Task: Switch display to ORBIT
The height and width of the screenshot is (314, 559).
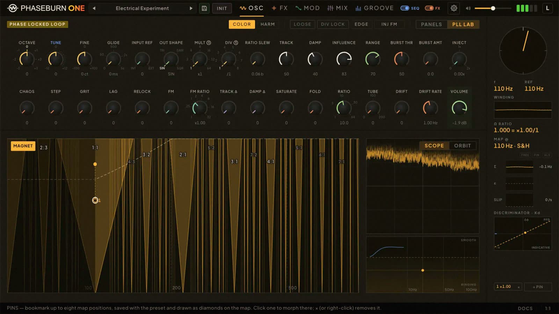Action: click(x=463, y=145)
